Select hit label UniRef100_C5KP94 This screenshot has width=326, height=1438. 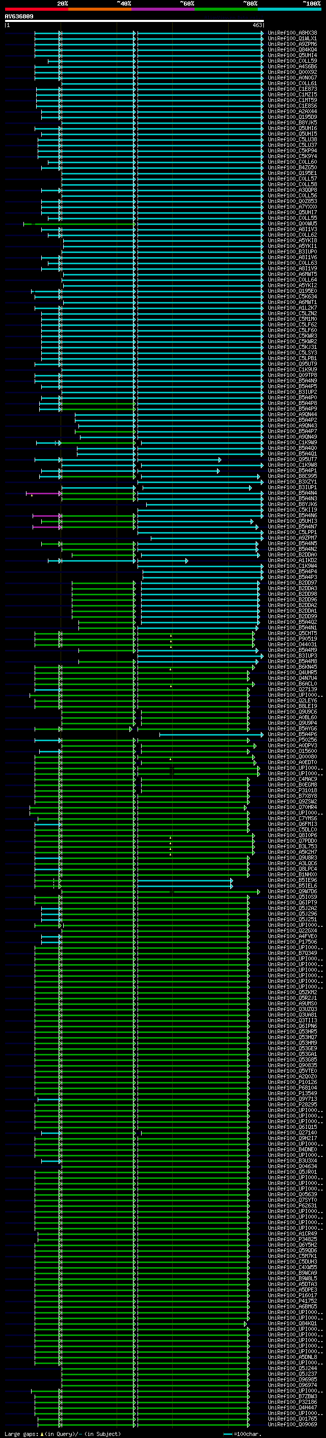(292, 150)
